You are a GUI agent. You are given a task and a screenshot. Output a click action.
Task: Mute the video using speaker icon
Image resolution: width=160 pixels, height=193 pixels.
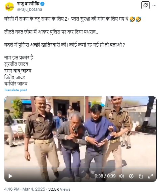(122, 176)
